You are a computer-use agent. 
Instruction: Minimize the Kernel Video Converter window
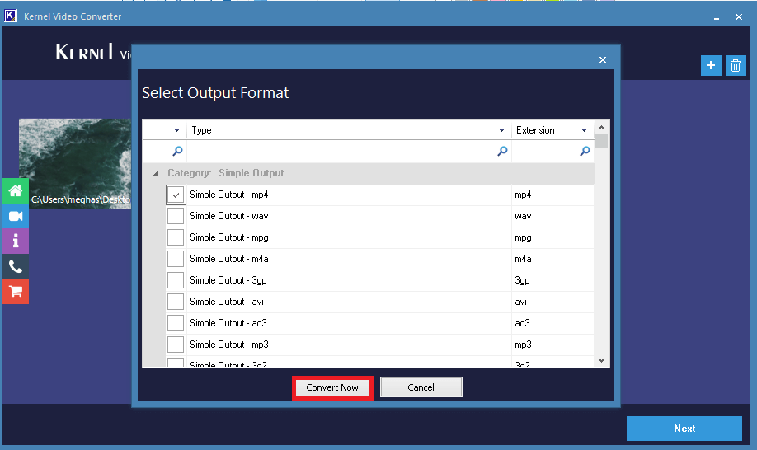tap(717, 17)
